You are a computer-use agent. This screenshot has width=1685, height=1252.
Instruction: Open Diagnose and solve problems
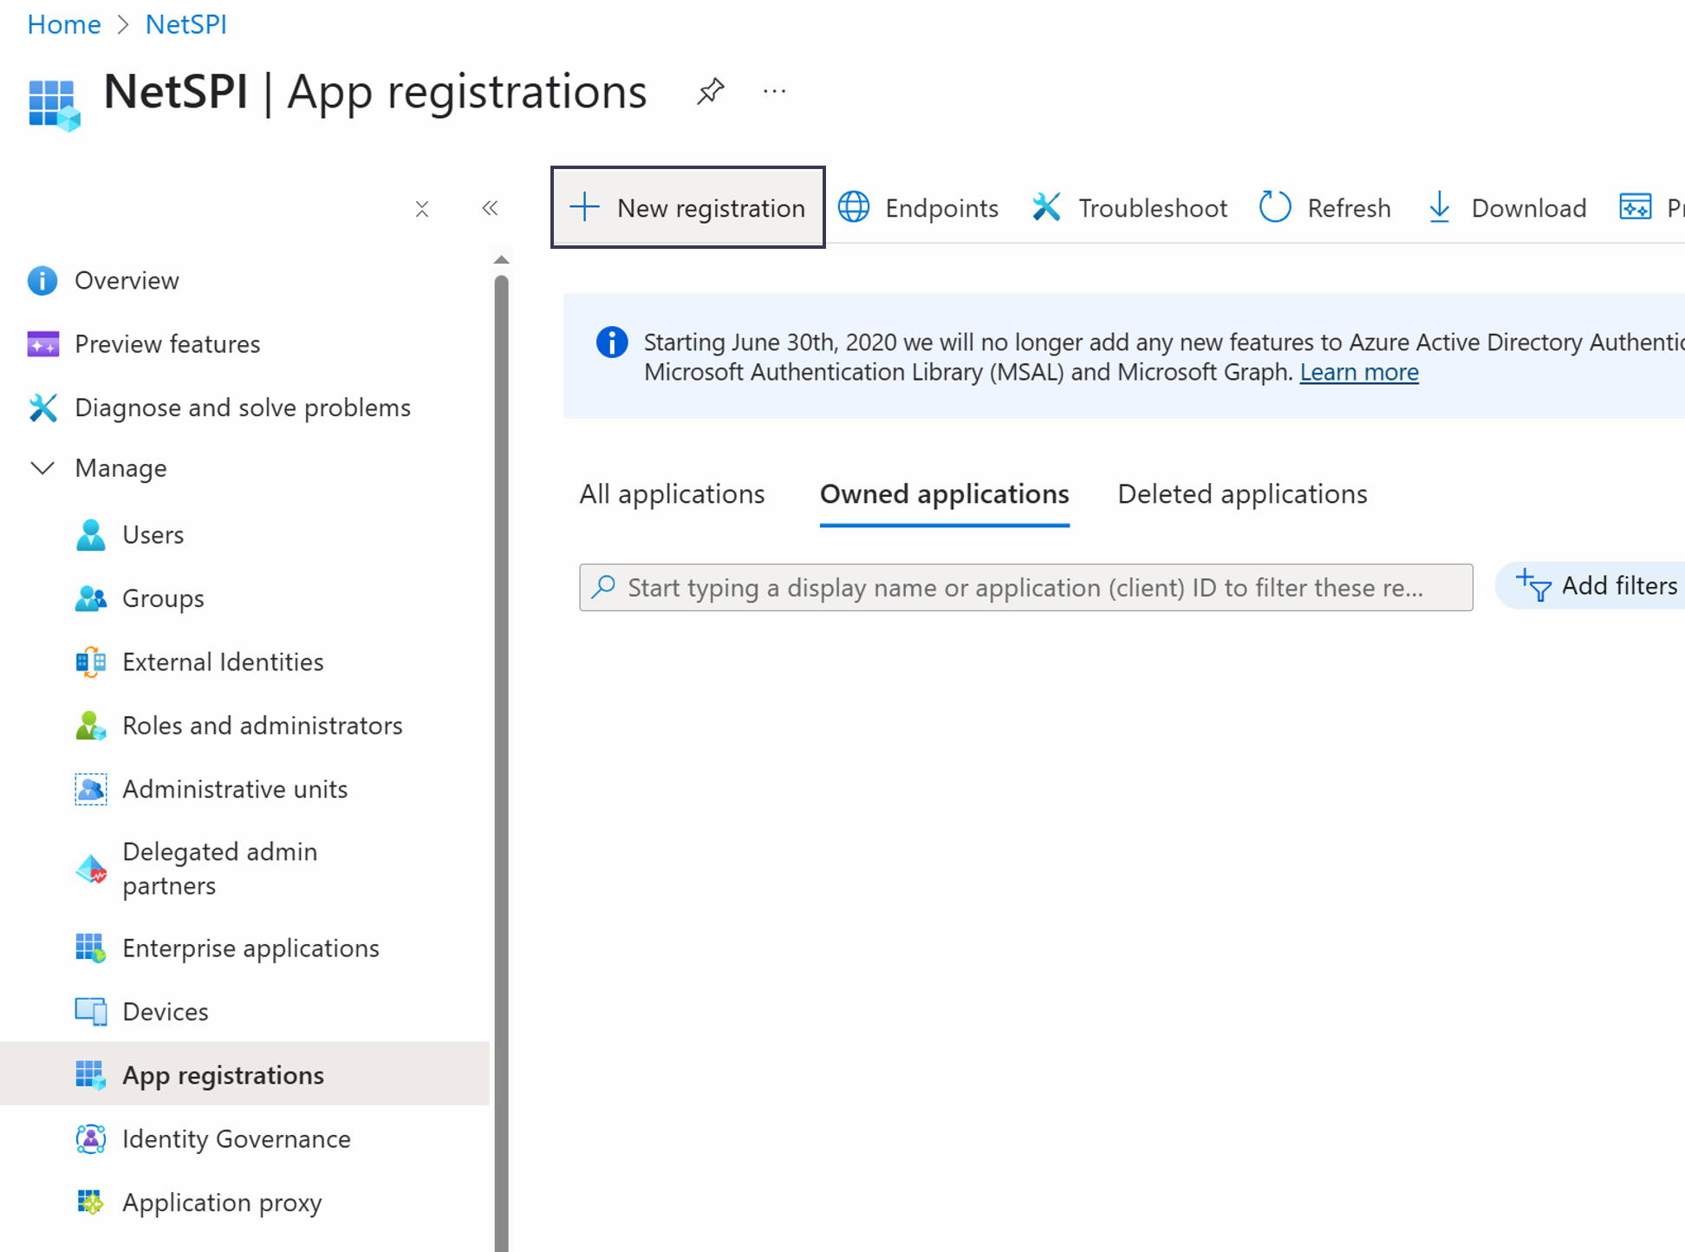coord(243,408)
